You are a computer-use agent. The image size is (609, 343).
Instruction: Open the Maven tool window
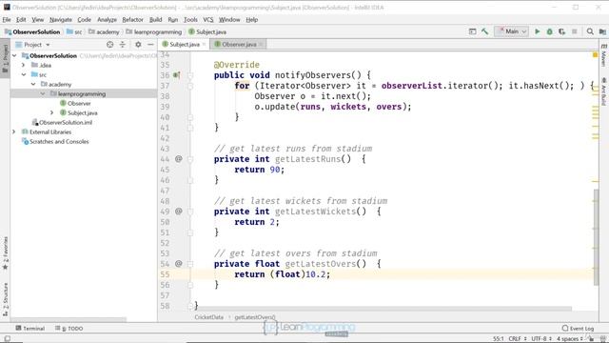pos(603,55)
